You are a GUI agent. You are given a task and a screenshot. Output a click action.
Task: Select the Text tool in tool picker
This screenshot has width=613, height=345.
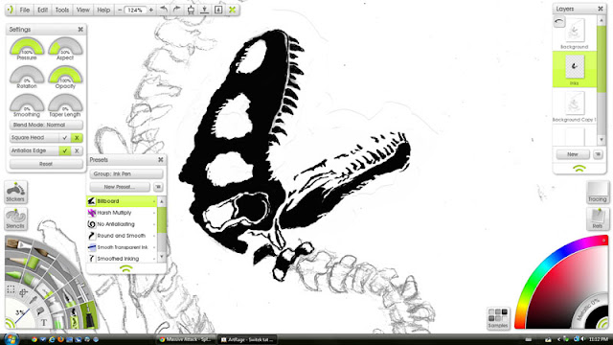(44, 323)
